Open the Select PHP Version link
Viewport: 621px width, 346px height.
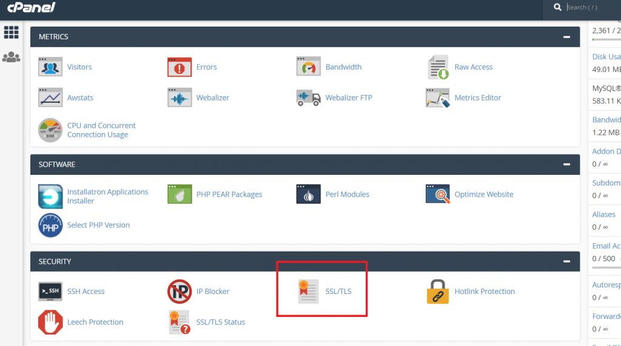pos(99,225)
